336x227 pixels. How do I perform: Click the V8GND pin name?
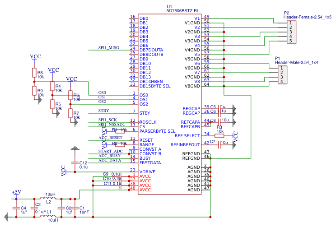(x=192, y=86)
